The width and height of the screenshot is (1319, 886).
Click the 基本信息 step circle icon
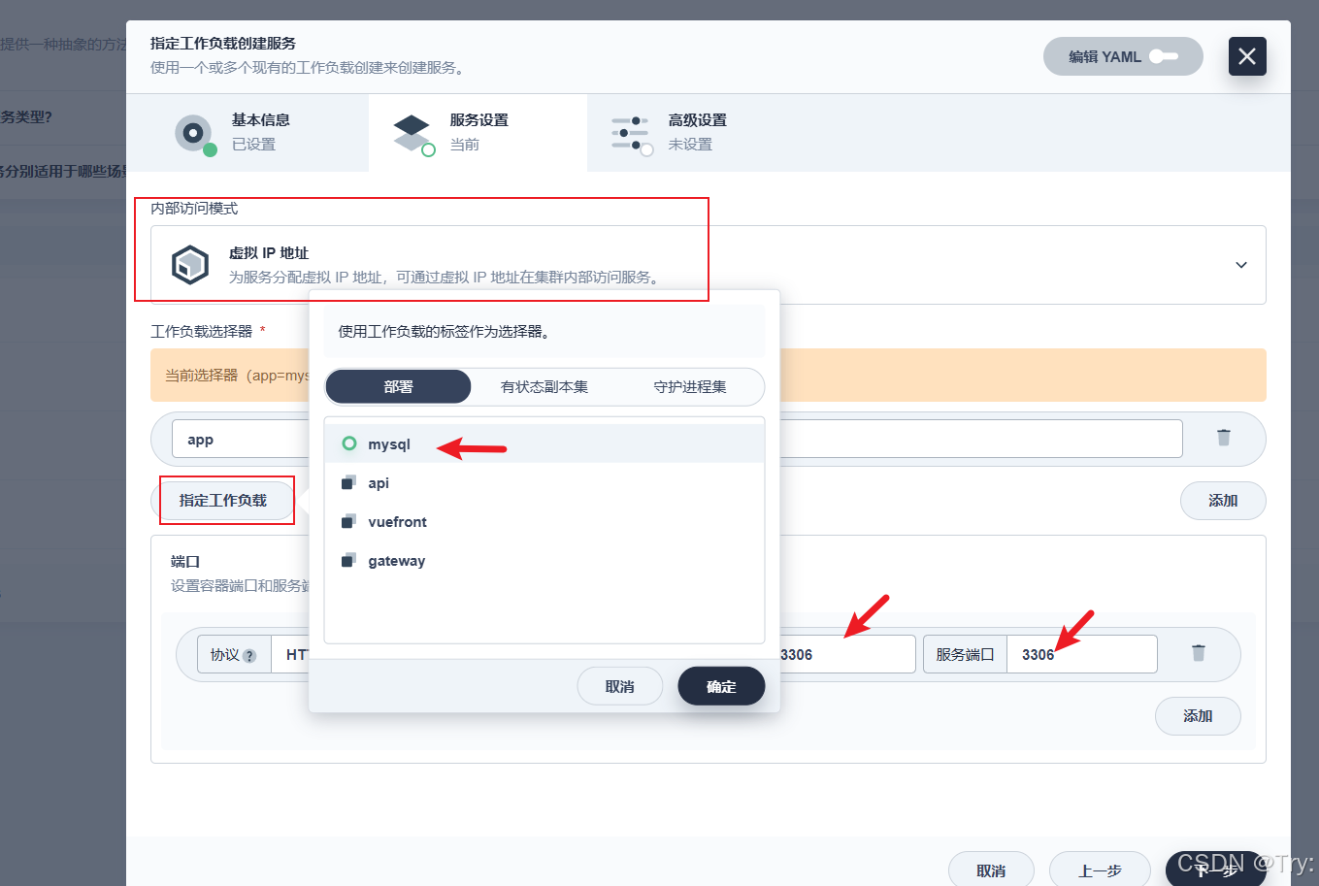coord(192,132)
